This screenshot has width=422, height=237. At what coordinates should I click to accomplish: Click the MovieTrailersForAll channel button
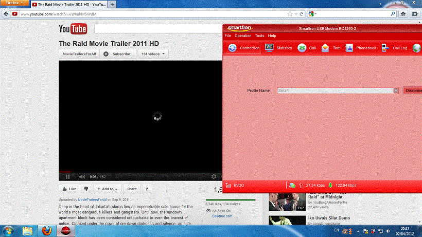79,54
